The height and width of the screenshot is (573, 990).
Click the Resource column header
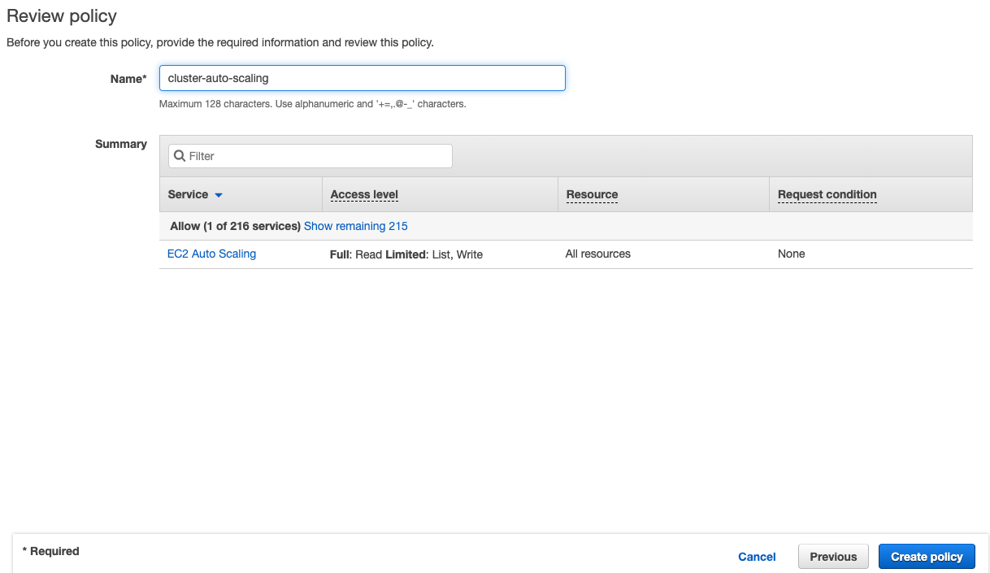pos(592,194)
